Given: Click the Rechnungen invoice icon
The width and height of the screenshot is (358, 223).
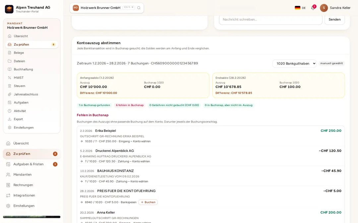Looking at the screenshot, I should 8,185.
